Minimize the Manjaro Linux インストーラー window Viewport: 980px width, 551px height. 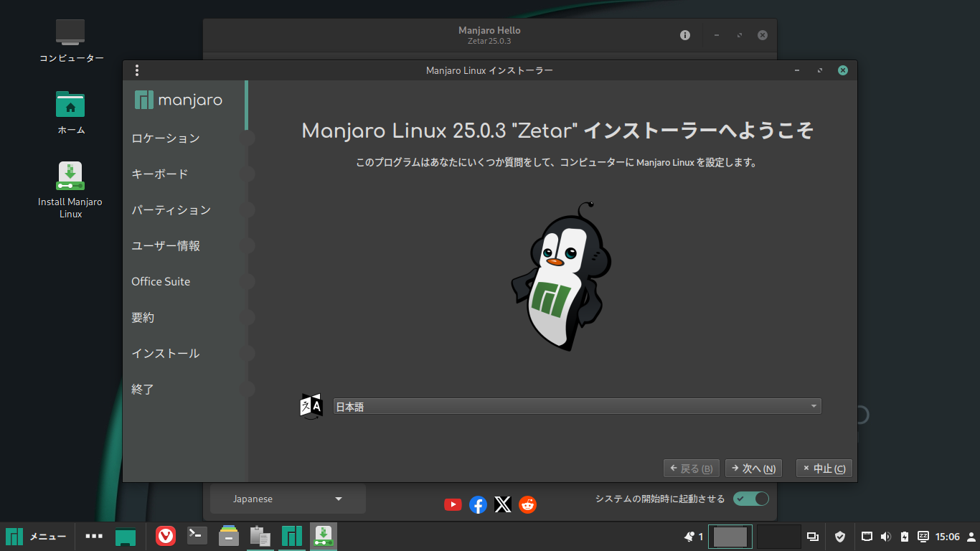pos(797,70)
